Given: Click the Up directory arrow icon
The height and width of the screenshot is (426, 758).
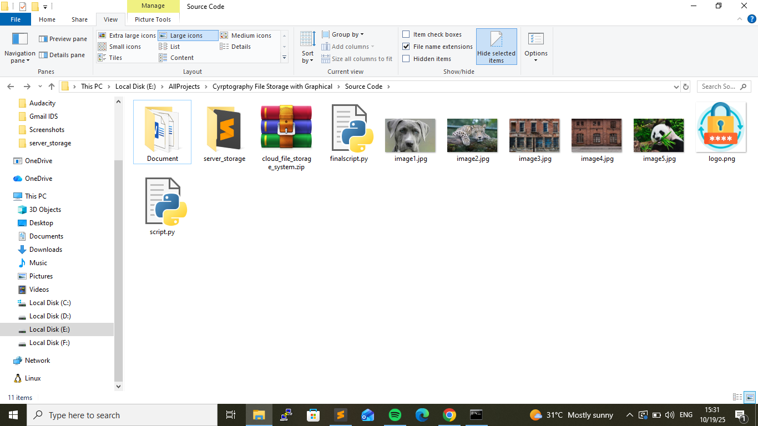Looking at the screenshot, I should [52, 87].
